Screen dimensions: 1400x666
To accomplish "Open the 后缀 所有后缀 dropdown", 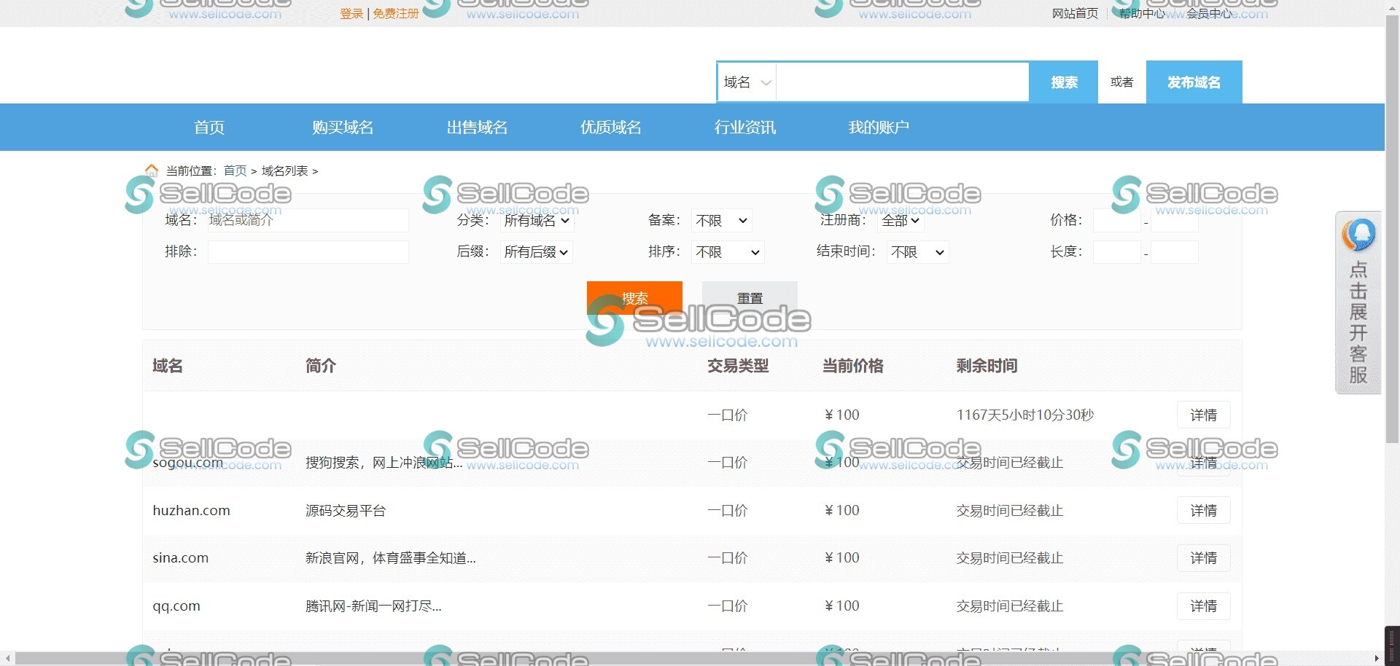I will tap(537, 252).
